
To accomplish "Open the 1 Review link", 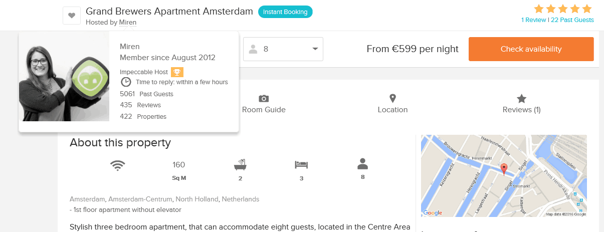I will pos(533,20).
